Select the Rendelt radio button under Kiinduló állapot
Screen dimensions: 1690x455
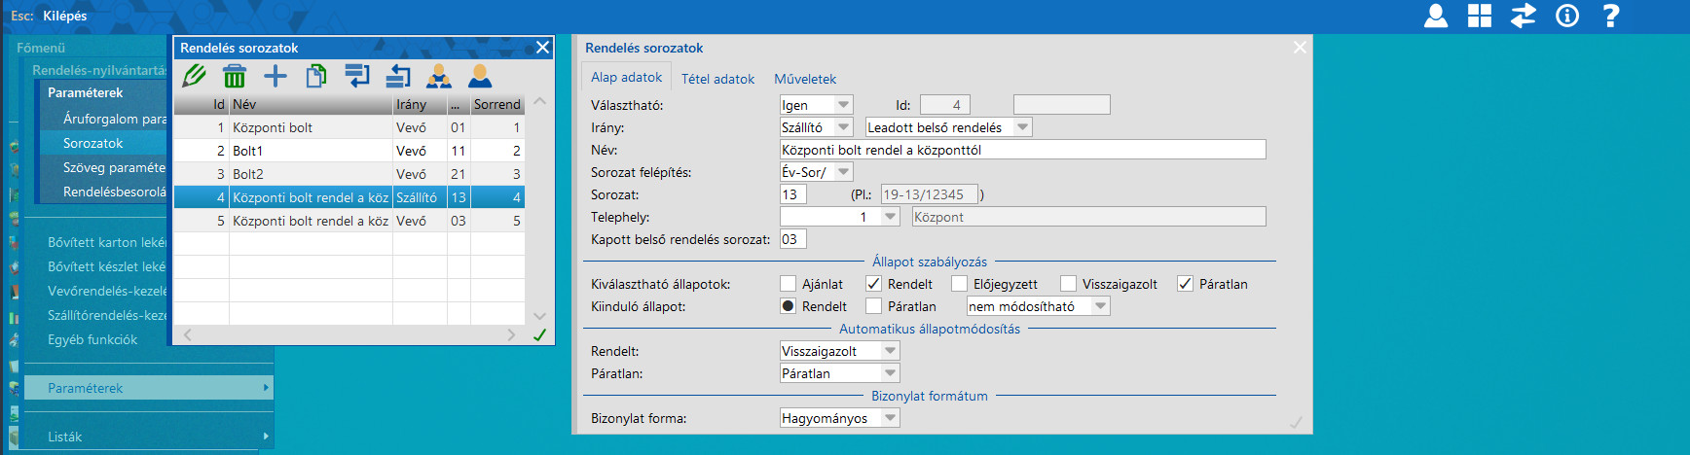[x=789, y=306]
